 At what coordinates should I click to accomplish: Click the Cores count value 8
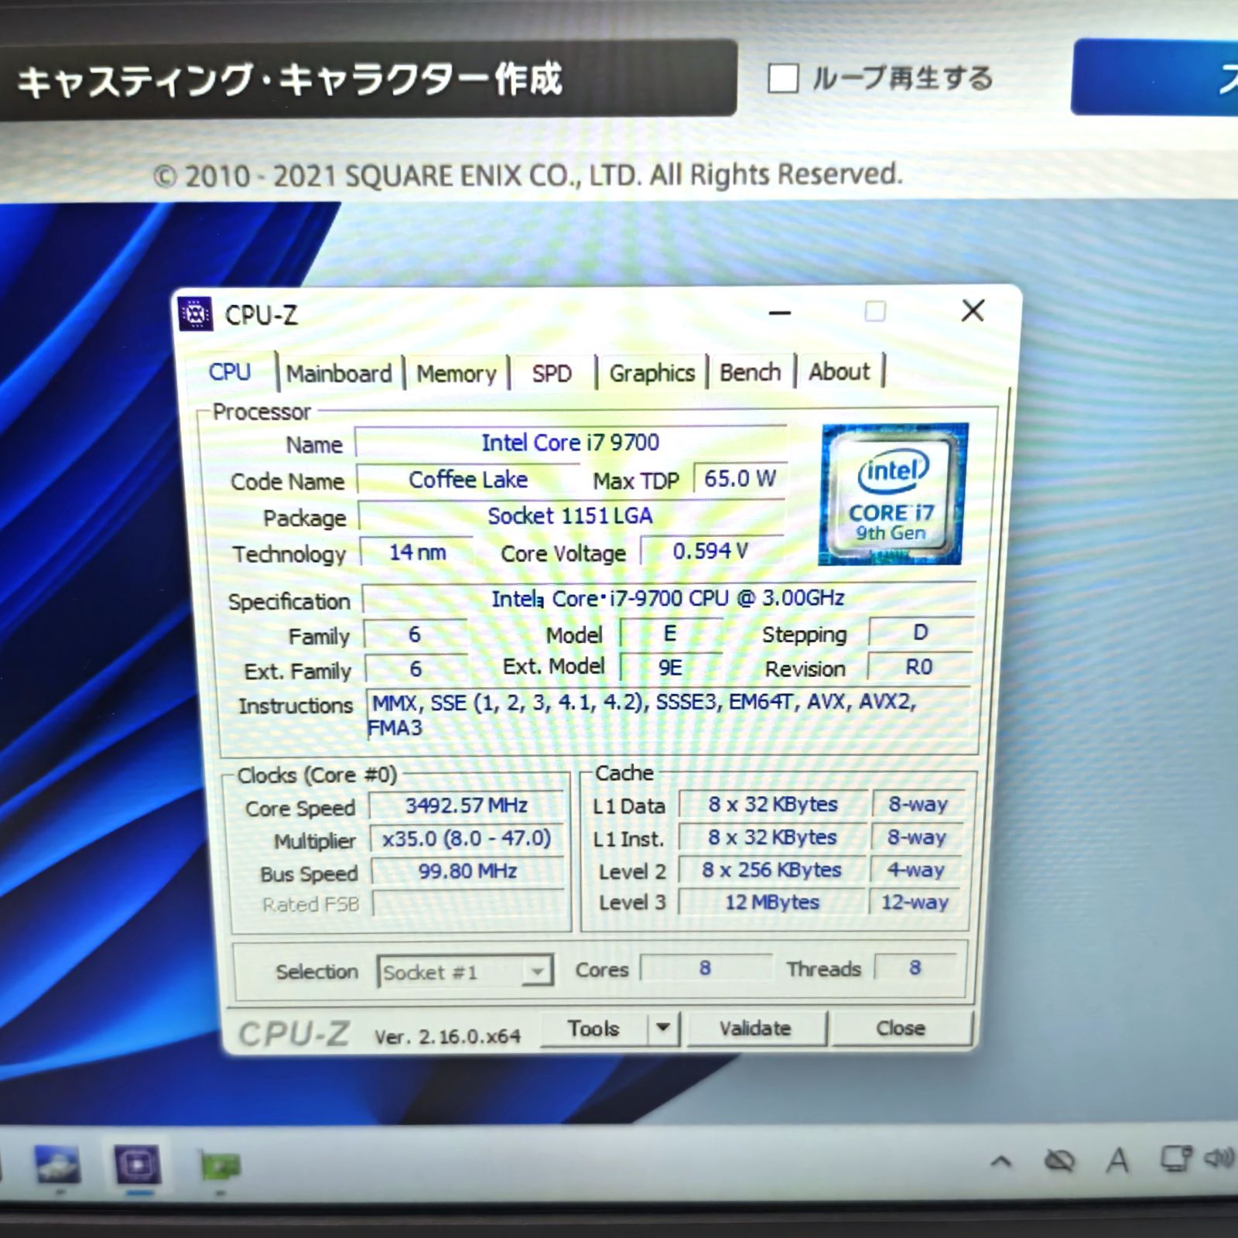click(705, 968)
